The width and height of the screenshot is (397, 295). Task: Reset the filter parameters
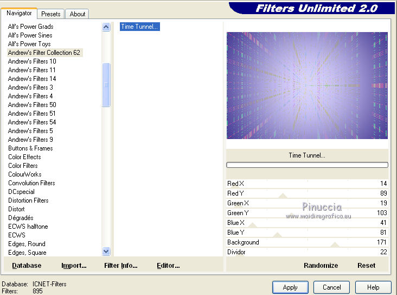(x=367, y=266)
